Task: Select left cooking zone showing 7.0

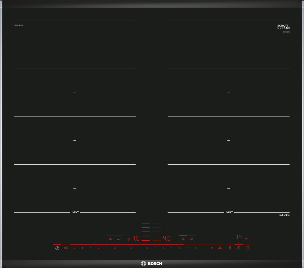Action: point(136,239)
